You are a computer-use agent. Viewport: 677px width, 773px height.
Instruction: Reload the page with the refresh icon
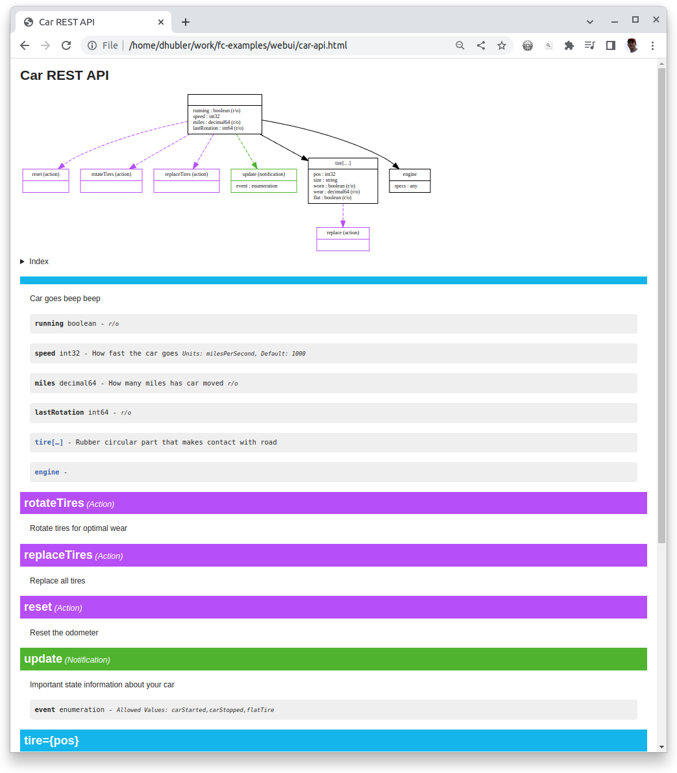coord(66,45)
